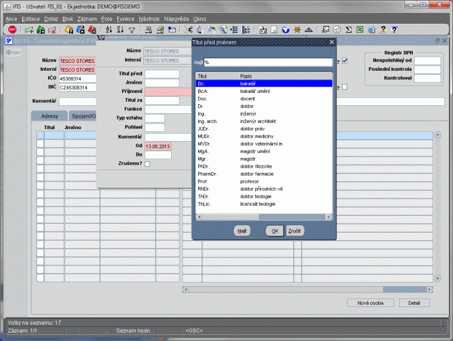453x341 pixels.
Task: Click the blue globe icon
Action: [x=285, y=29]
